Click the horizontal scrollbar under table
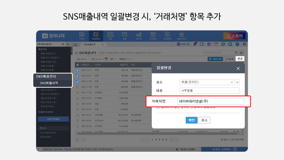Image resolution: width=284 pixels, height=160 pixels. (x=158, y=133)
